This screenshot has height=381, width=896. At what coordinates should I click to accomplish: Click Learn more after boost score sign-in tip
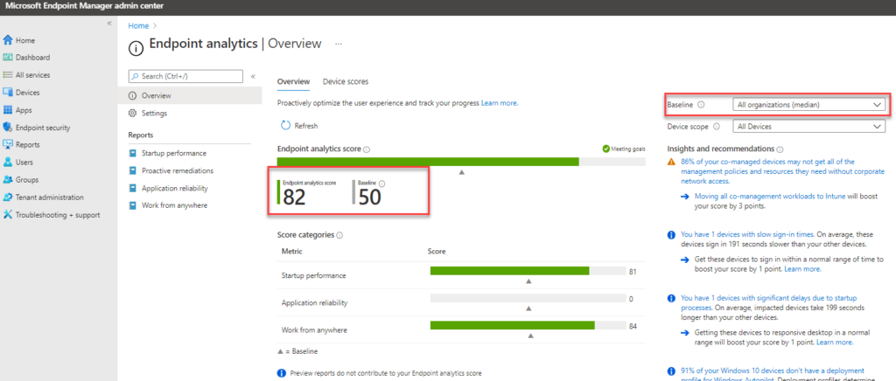(802, 268)
